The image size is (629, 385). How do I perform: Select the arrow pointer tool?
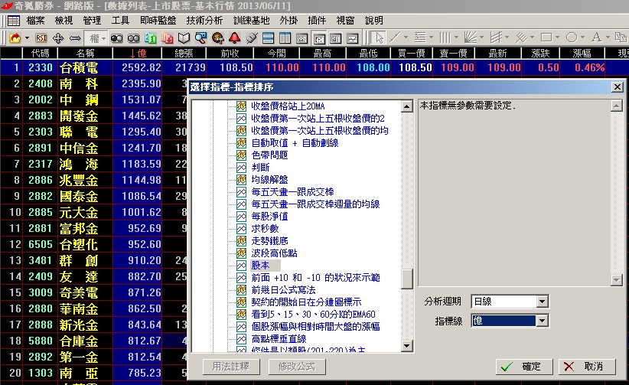pyautogui.click(x=377, y=38)
